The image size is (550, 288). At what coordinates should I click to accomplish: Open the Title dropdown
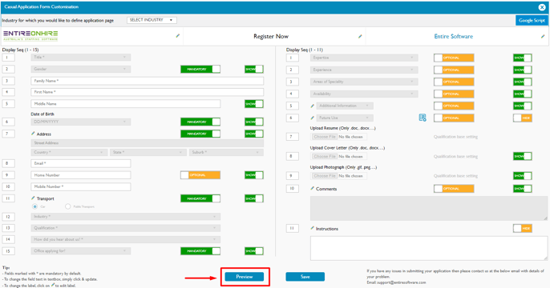coord(81,57)
